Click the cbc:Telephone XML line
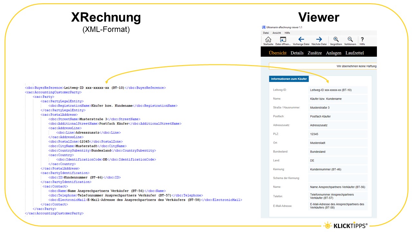The width and height of the screenshot is (412, 232). [x=126, y=195]
